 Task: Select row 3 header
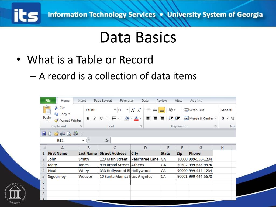[x=43, y=165]
